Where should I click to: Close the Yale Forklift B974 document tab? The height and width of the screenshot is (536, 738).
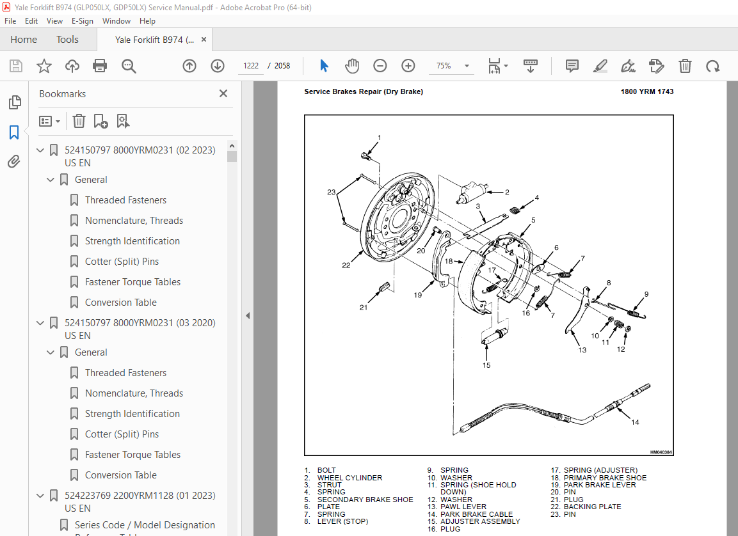tap(204, 40)
